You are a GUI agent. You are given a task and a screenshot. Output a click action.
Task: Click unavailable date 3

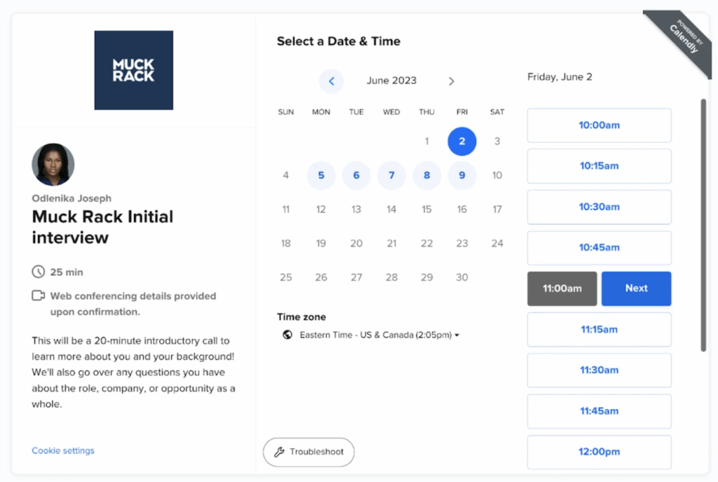[x=497, y=141]
